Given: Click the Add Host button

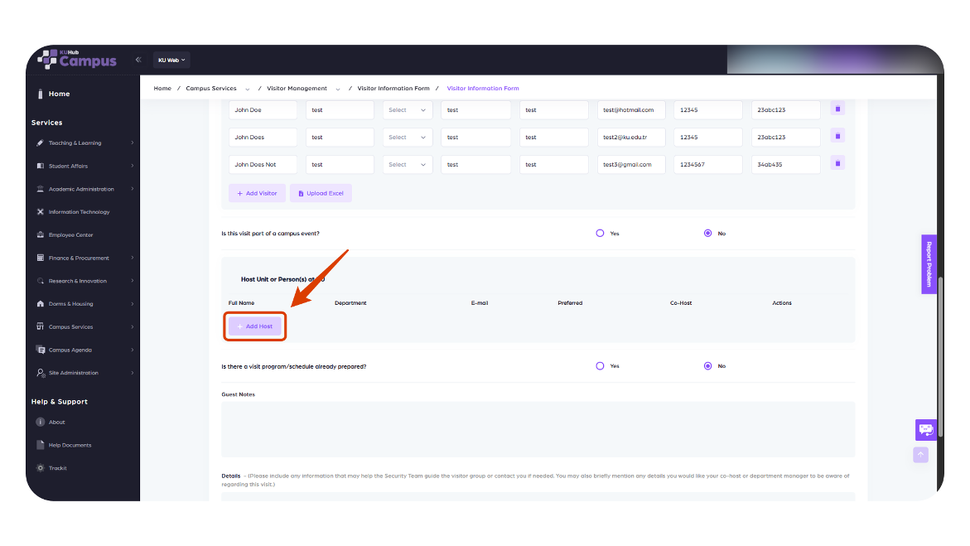Looking at the screenshot, I should point(255,326).
